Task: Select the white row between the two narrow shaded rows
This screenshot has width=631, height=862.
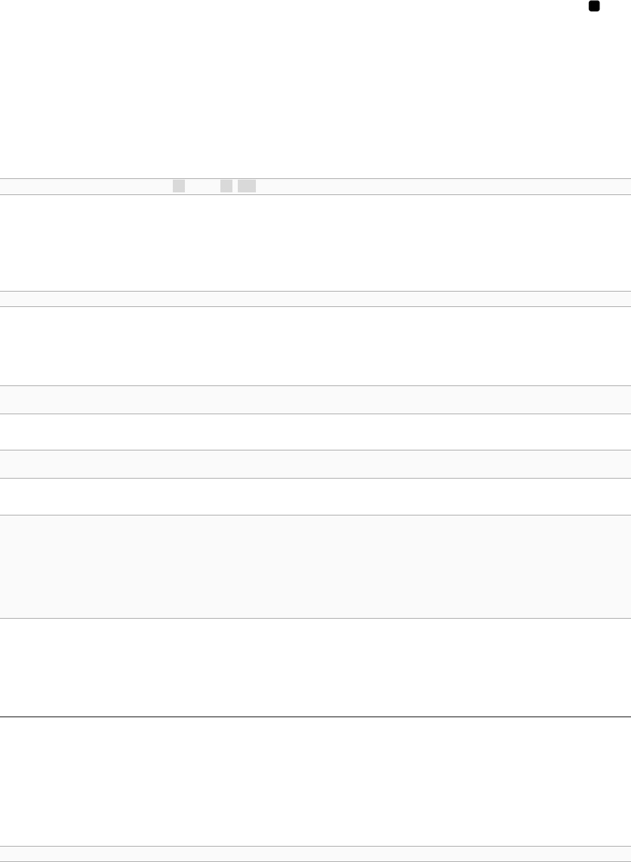Action: (x=315, y=432)
